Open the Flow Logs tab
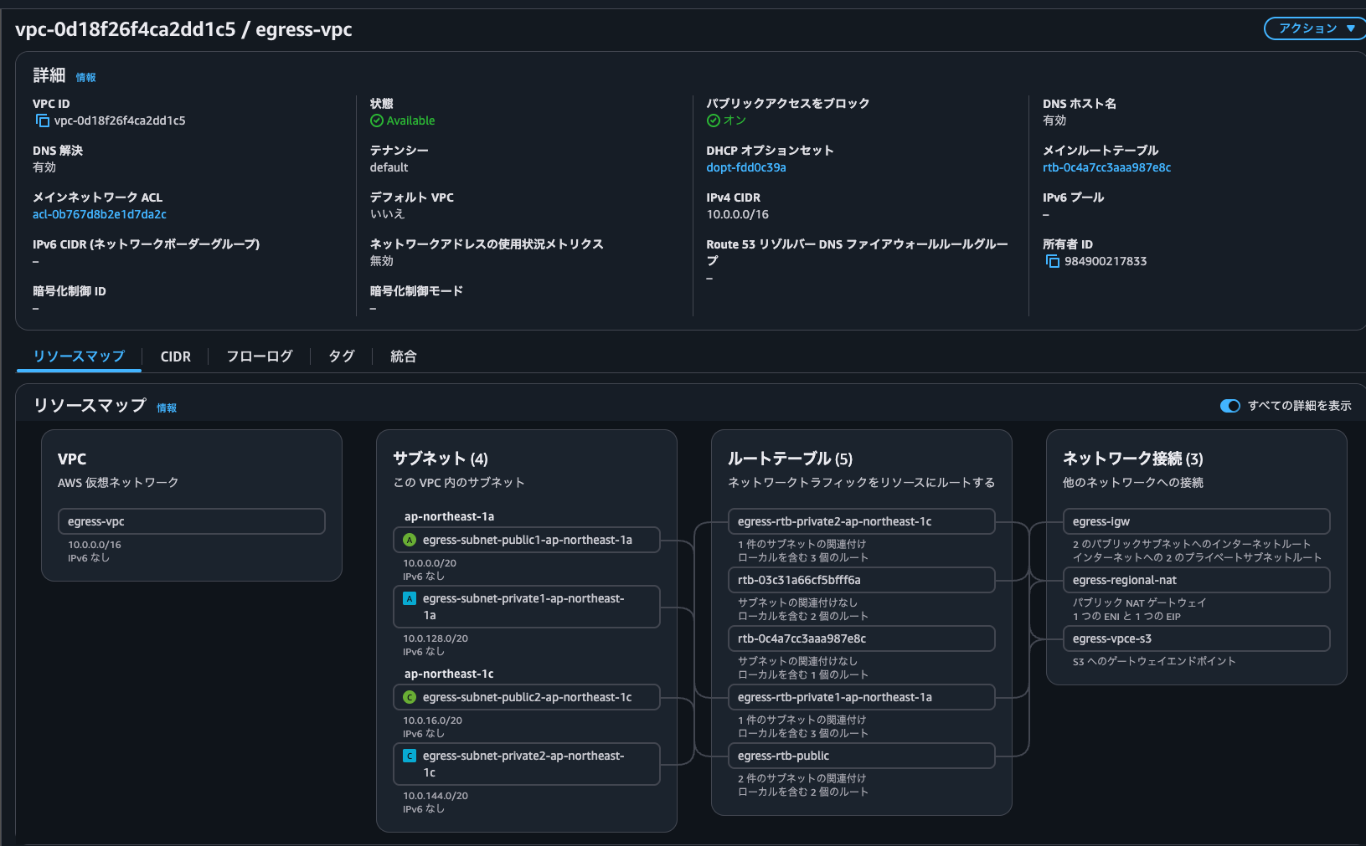Screen dimensions: 1366x846 tap(260, 356)
